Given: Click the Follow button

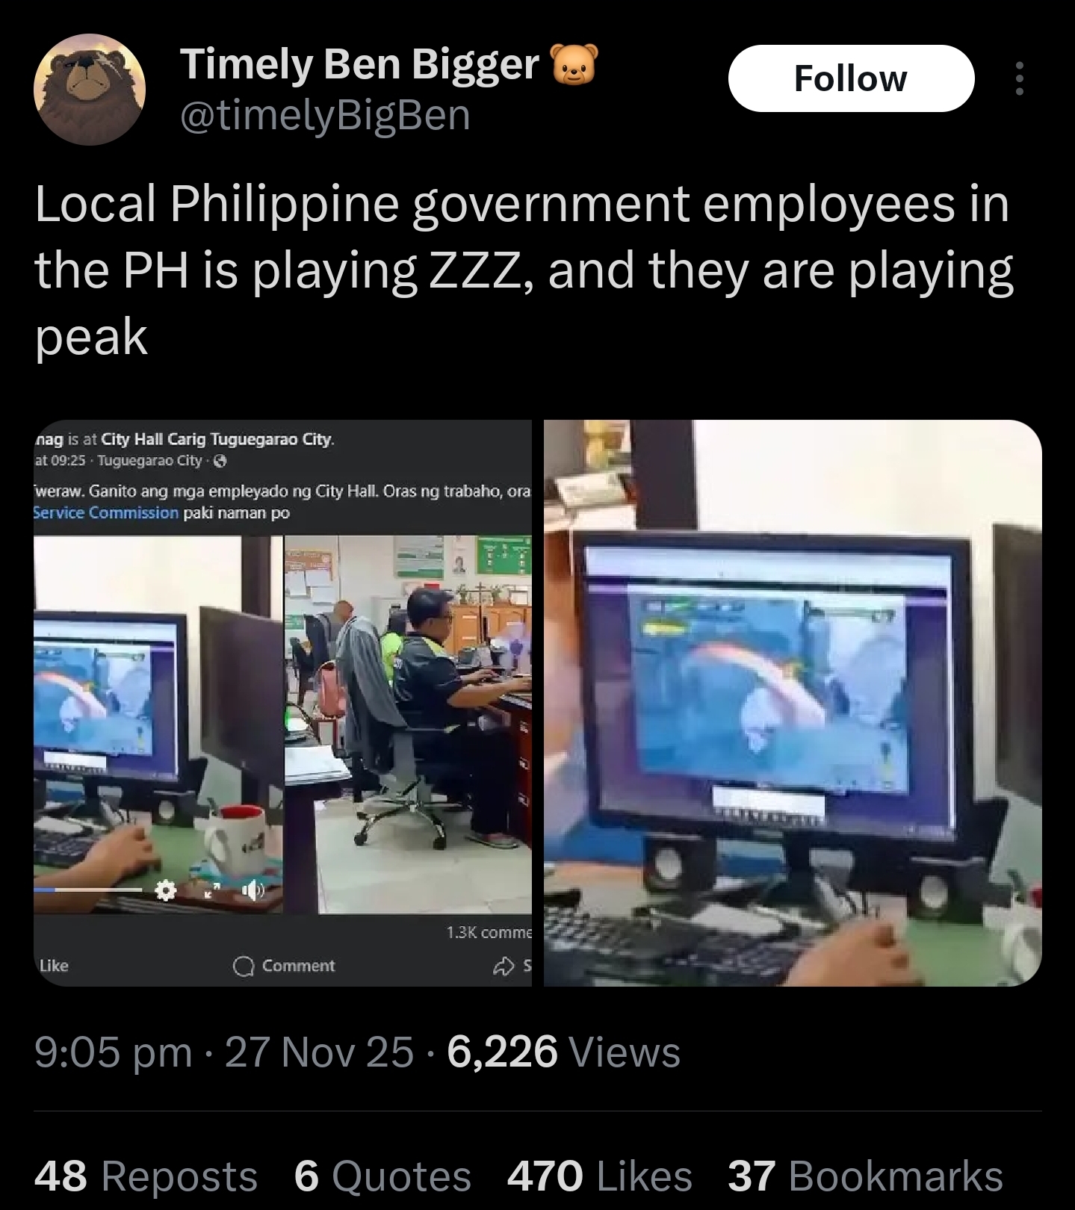Looking at the screenshot, I should pyautogui.click(x=851, y=78).
